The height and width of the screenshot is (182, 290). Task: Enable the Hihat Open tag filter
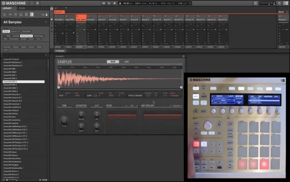click(x=39, y=36)
